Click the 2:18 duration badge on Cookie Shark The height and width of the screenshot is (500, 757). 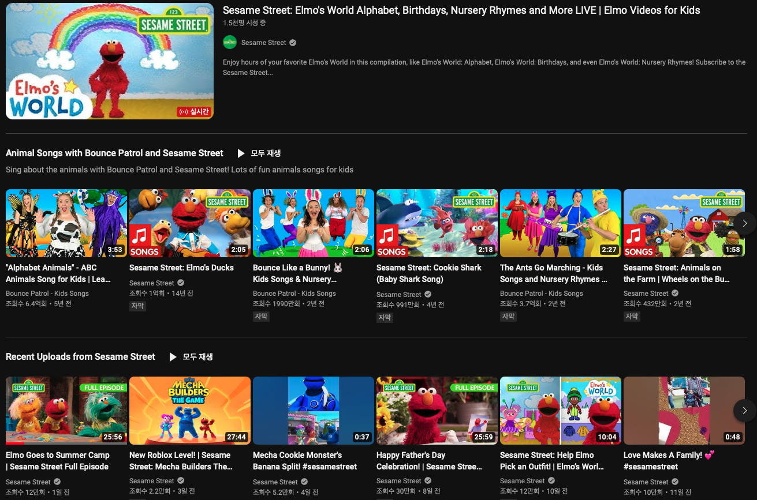tap(486, 250)
